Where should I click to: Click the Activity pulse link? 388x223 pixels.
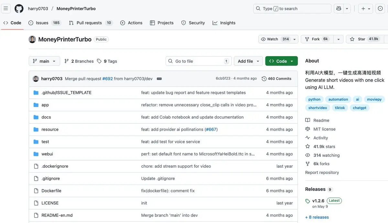(x=320, y=138)
